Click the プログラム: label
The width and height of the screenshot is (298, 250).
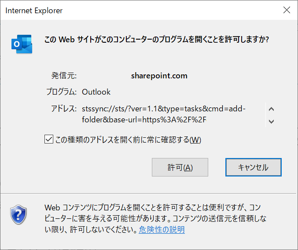tap(61, 92)
